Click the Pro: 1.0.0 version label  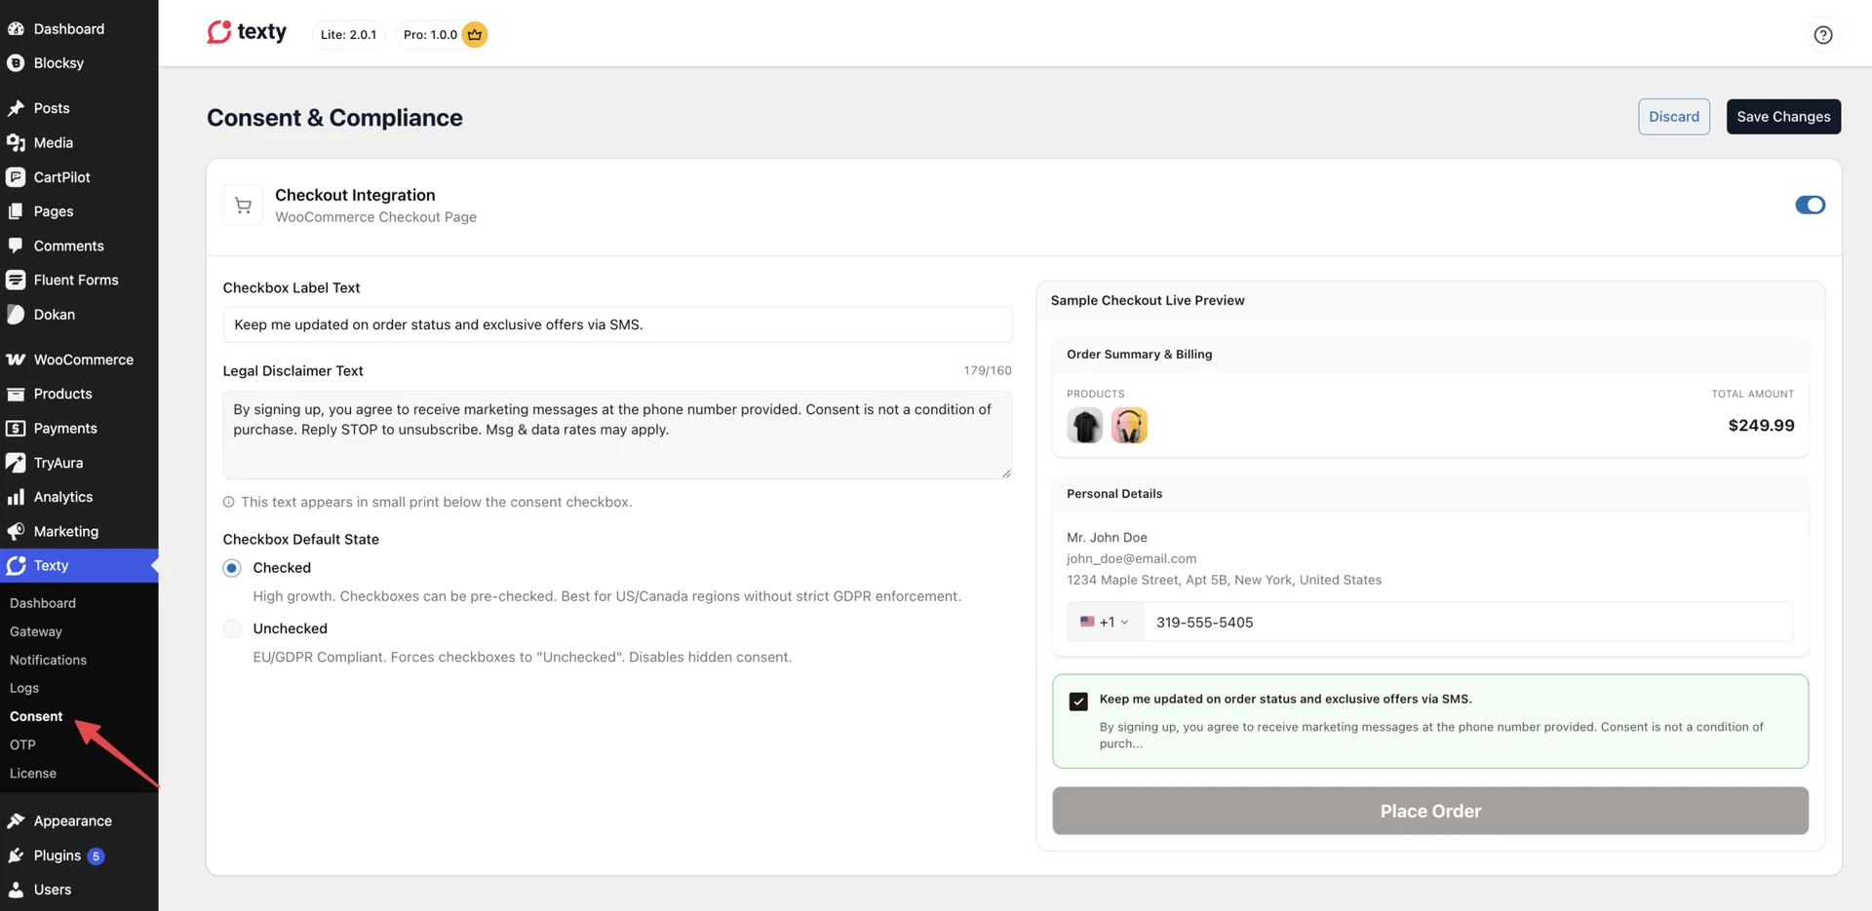[x=430, y=34]
